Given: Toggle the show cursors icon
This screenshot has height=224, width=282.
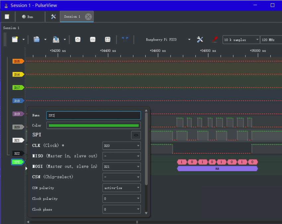Looking at the screenshot, I should pyautogui.click(x=125, y=40).
